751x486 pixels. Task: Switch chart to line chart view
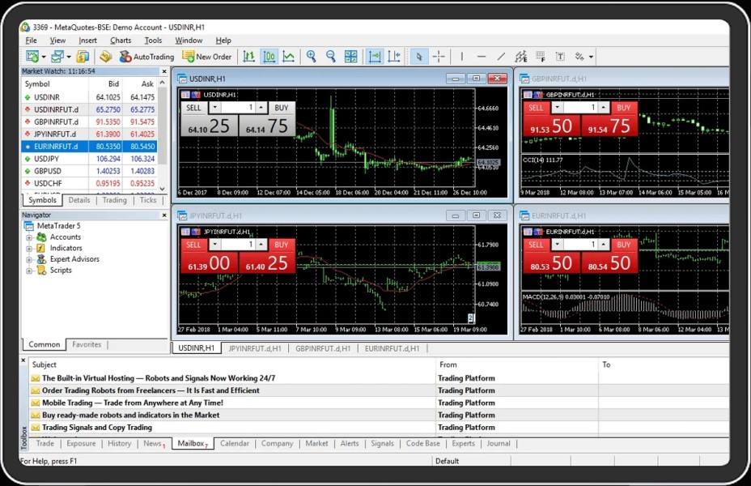289,57
